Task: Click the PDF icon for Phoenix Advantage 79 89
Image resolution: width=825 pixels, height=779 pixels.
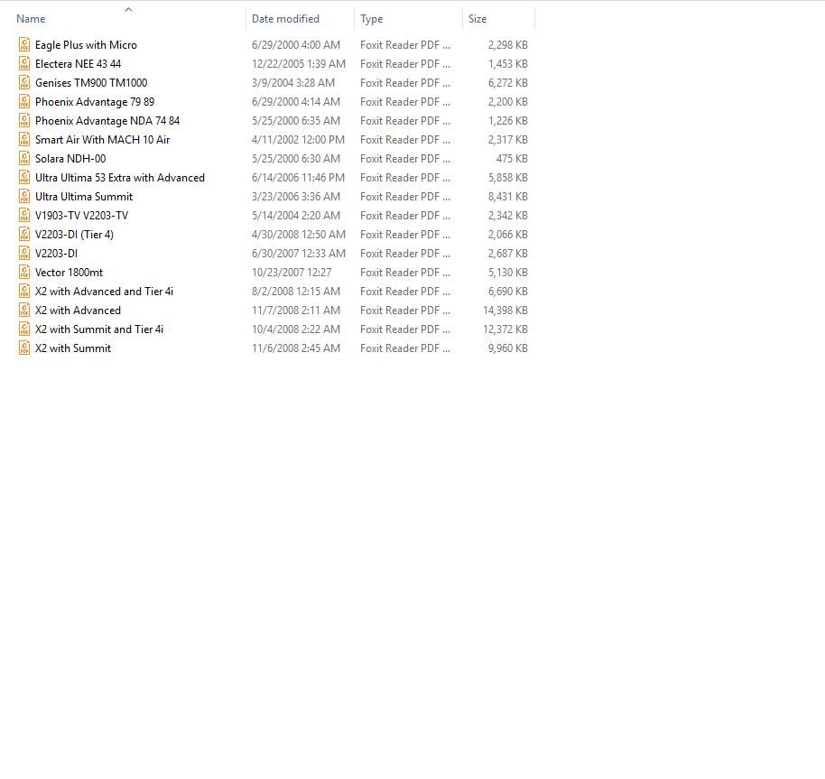Action: coord(24,101)
